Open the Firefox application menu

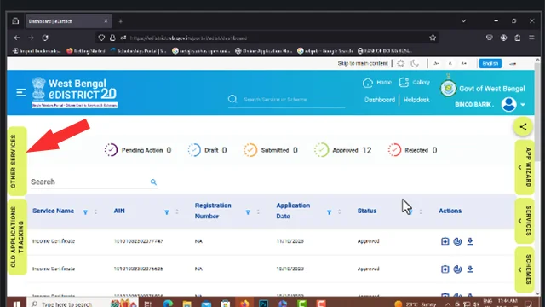point(531,38)
